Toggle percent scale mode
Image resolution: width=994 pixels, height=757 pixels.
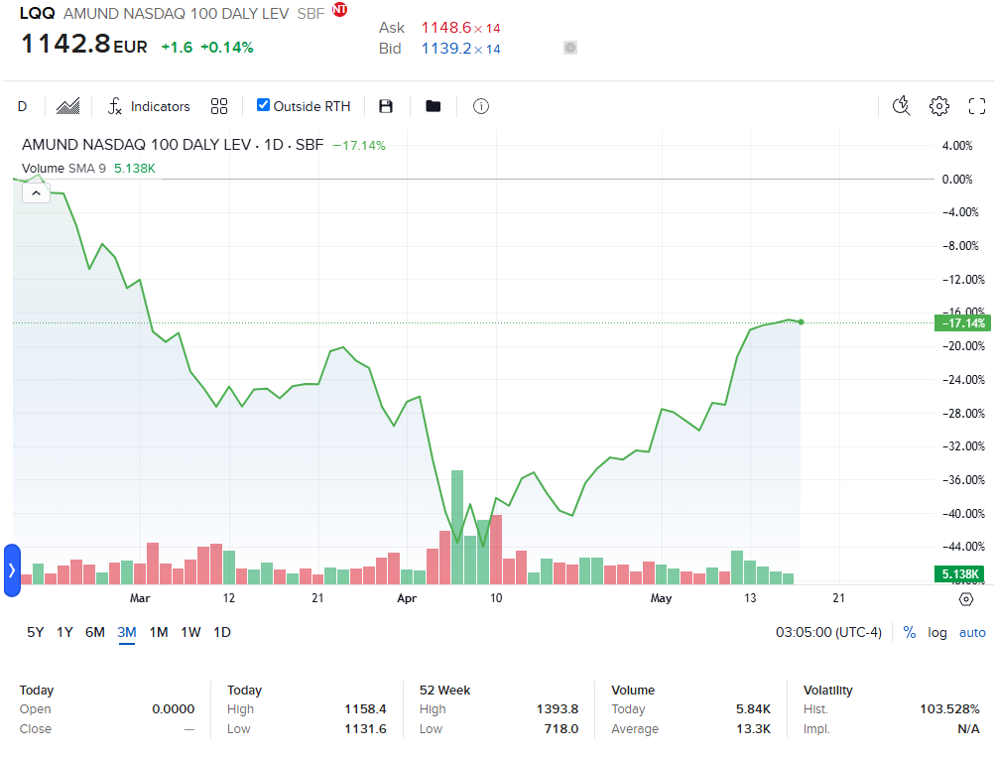pos(910,632)
